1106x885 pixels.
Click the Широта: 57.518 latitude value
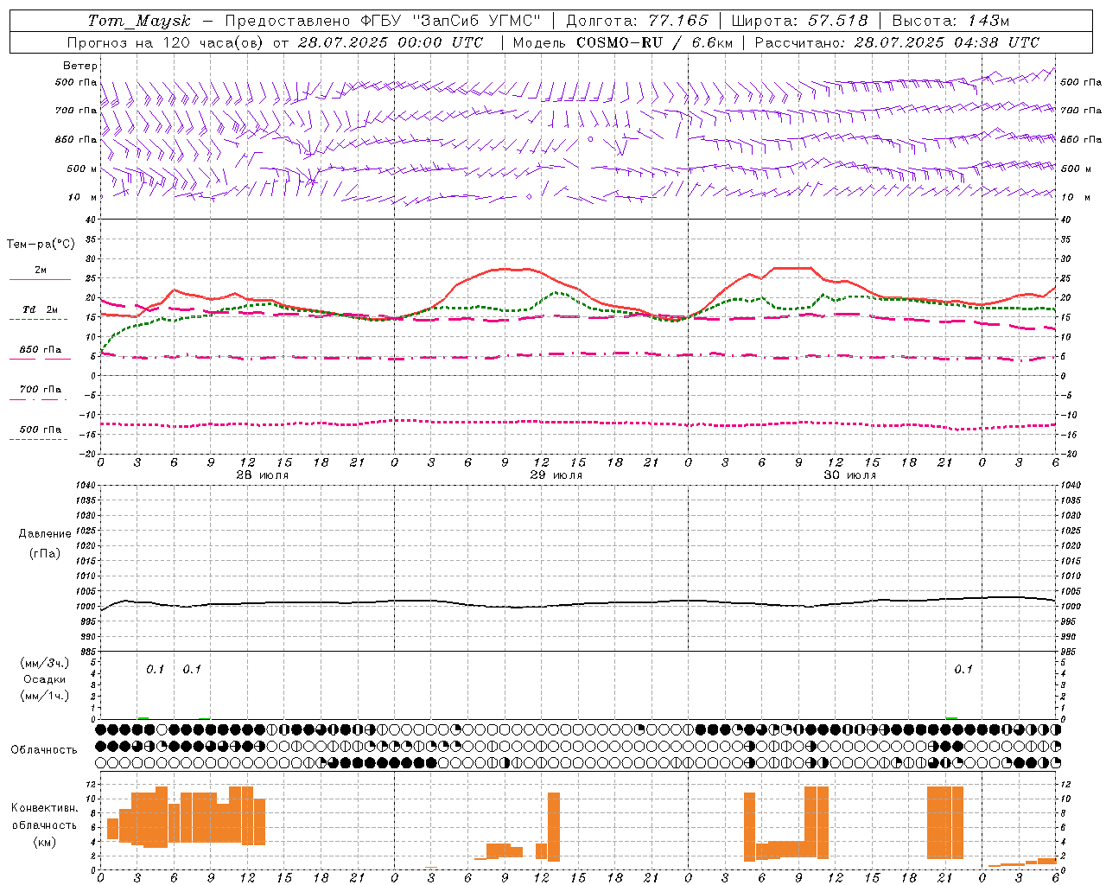point(799,21)
